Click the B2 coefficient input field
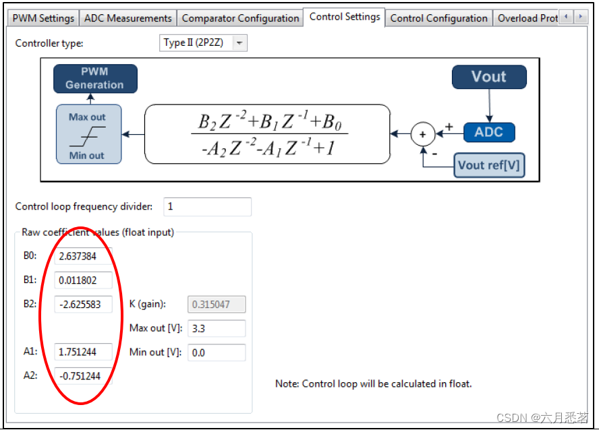The width and height of the screenshot is (599, 430). tap(83, 304)
